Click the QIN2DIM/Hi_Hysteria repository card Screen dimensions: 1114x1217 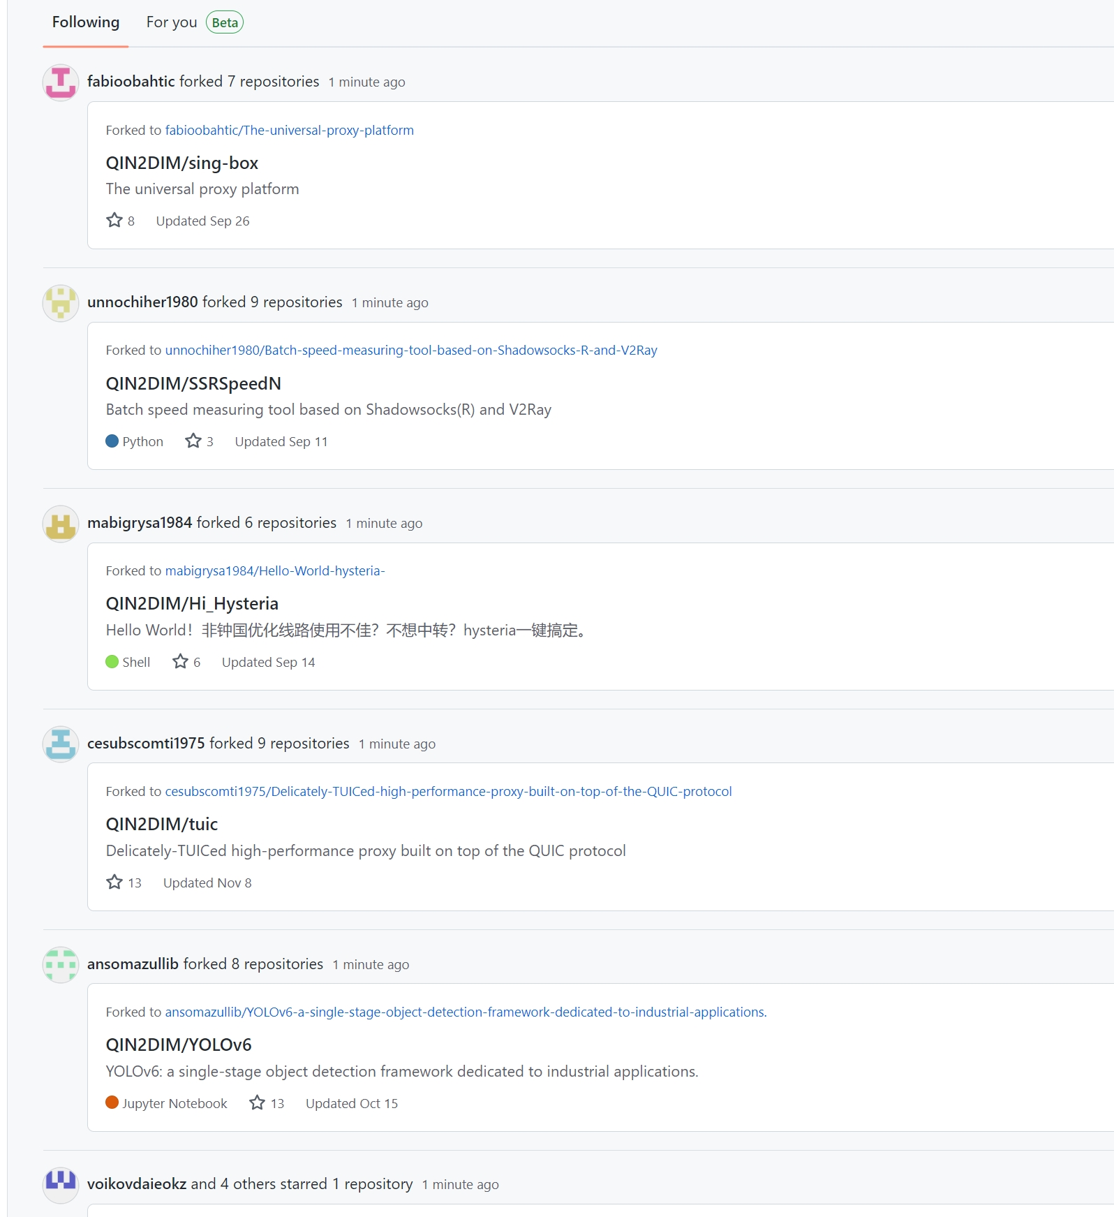coord(192,603)
